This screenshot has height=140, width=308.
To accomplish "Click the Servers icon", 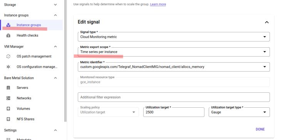I will (x=8, y=88).
